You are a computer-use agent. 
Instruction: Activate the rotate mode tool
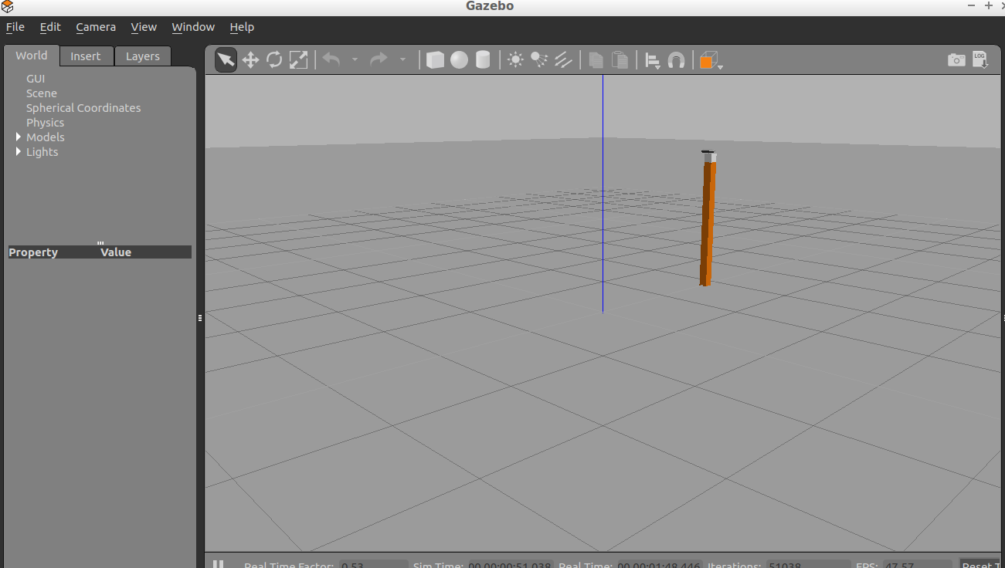[274, 60]
